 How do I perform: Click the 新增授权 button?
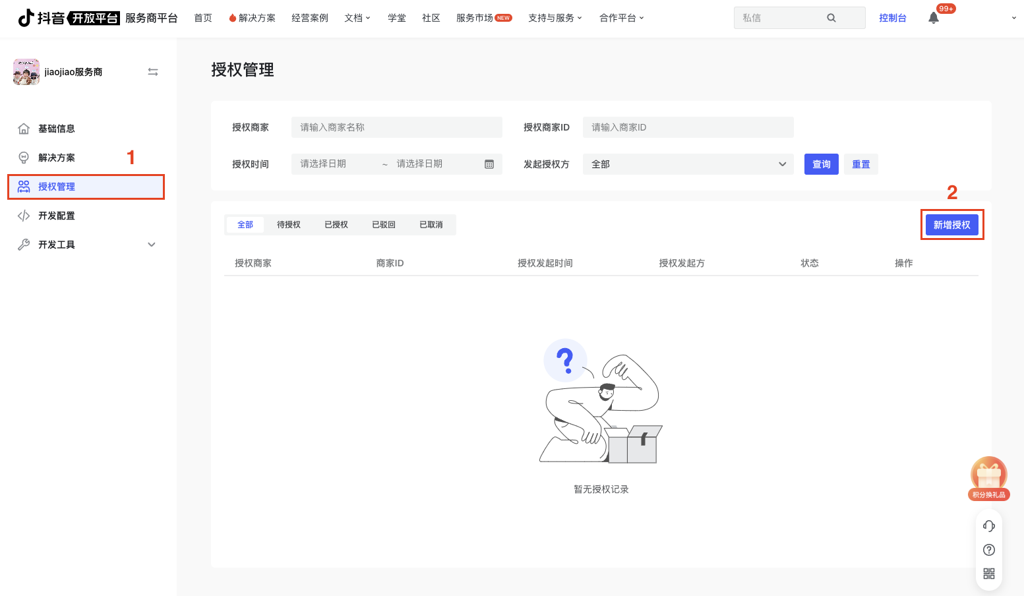click(951, 225)
